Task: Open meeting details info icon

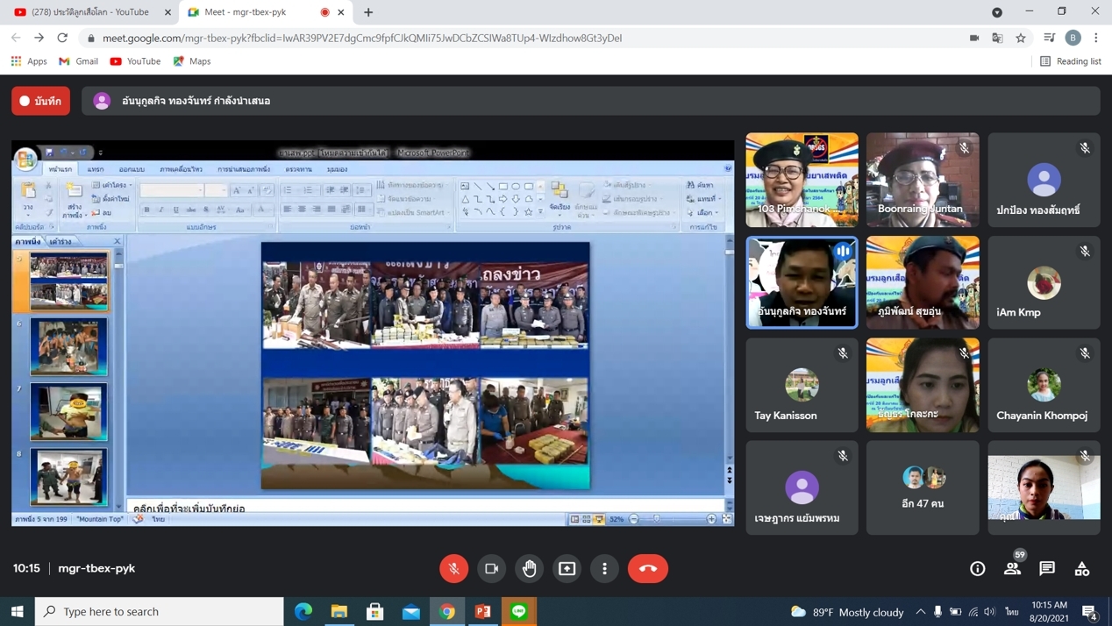Action: [977, 568]
